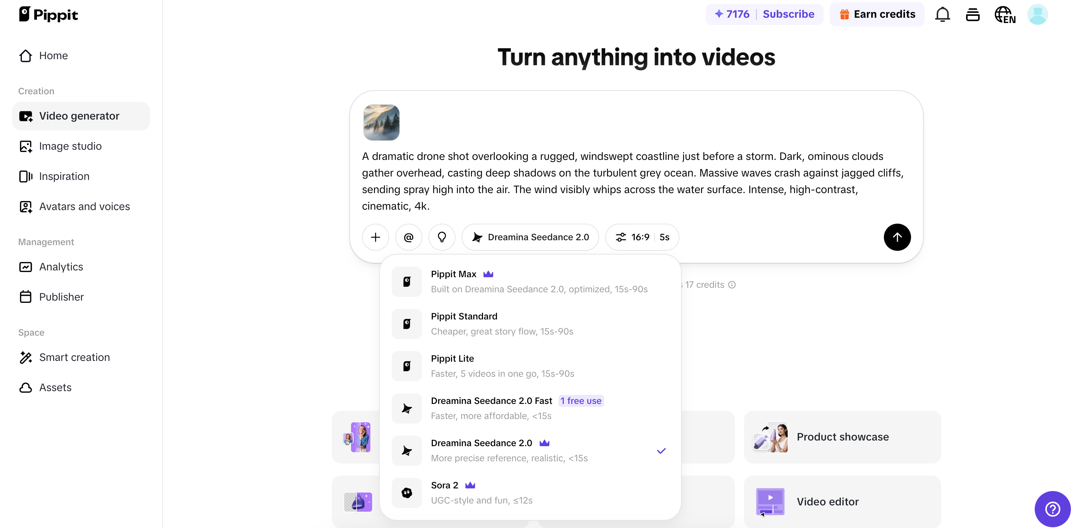Click the Pippit logo
Image resolution: width=1086 pixels, height=528 pixels.
(x=49, y=14)
